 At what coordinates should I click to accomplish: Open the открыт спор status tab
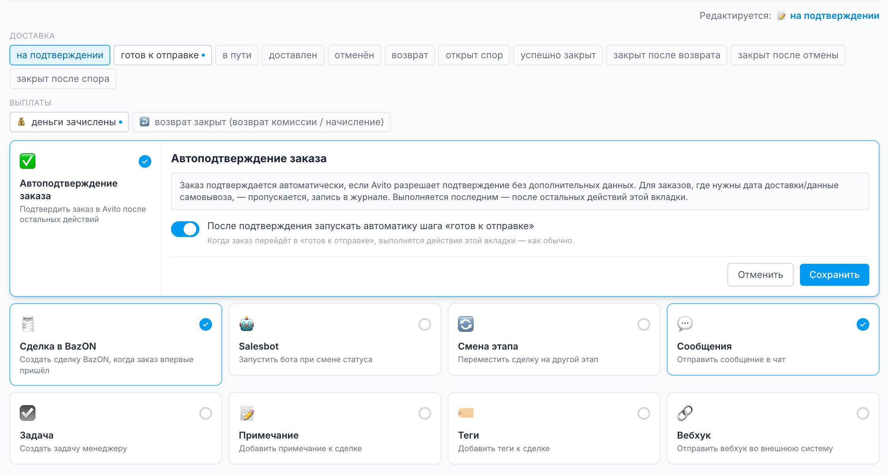pos(474,55)
